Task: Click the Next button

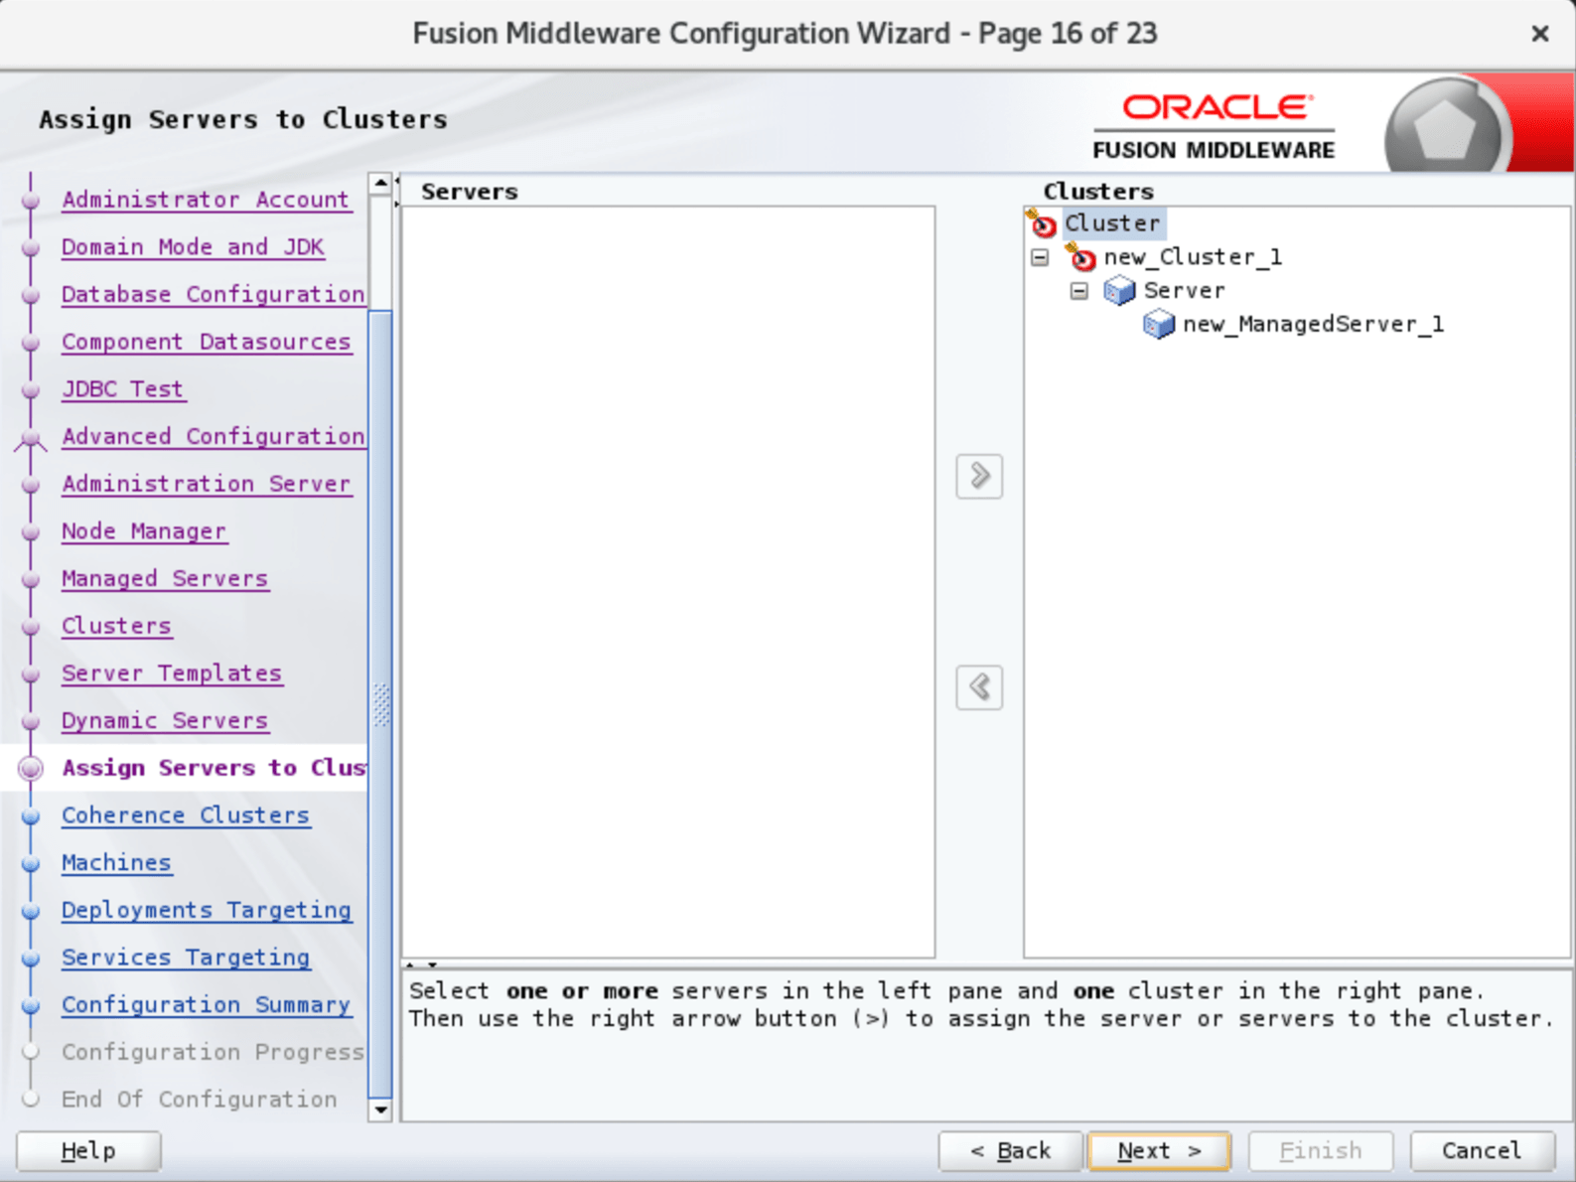Action: (1159, 1151)
